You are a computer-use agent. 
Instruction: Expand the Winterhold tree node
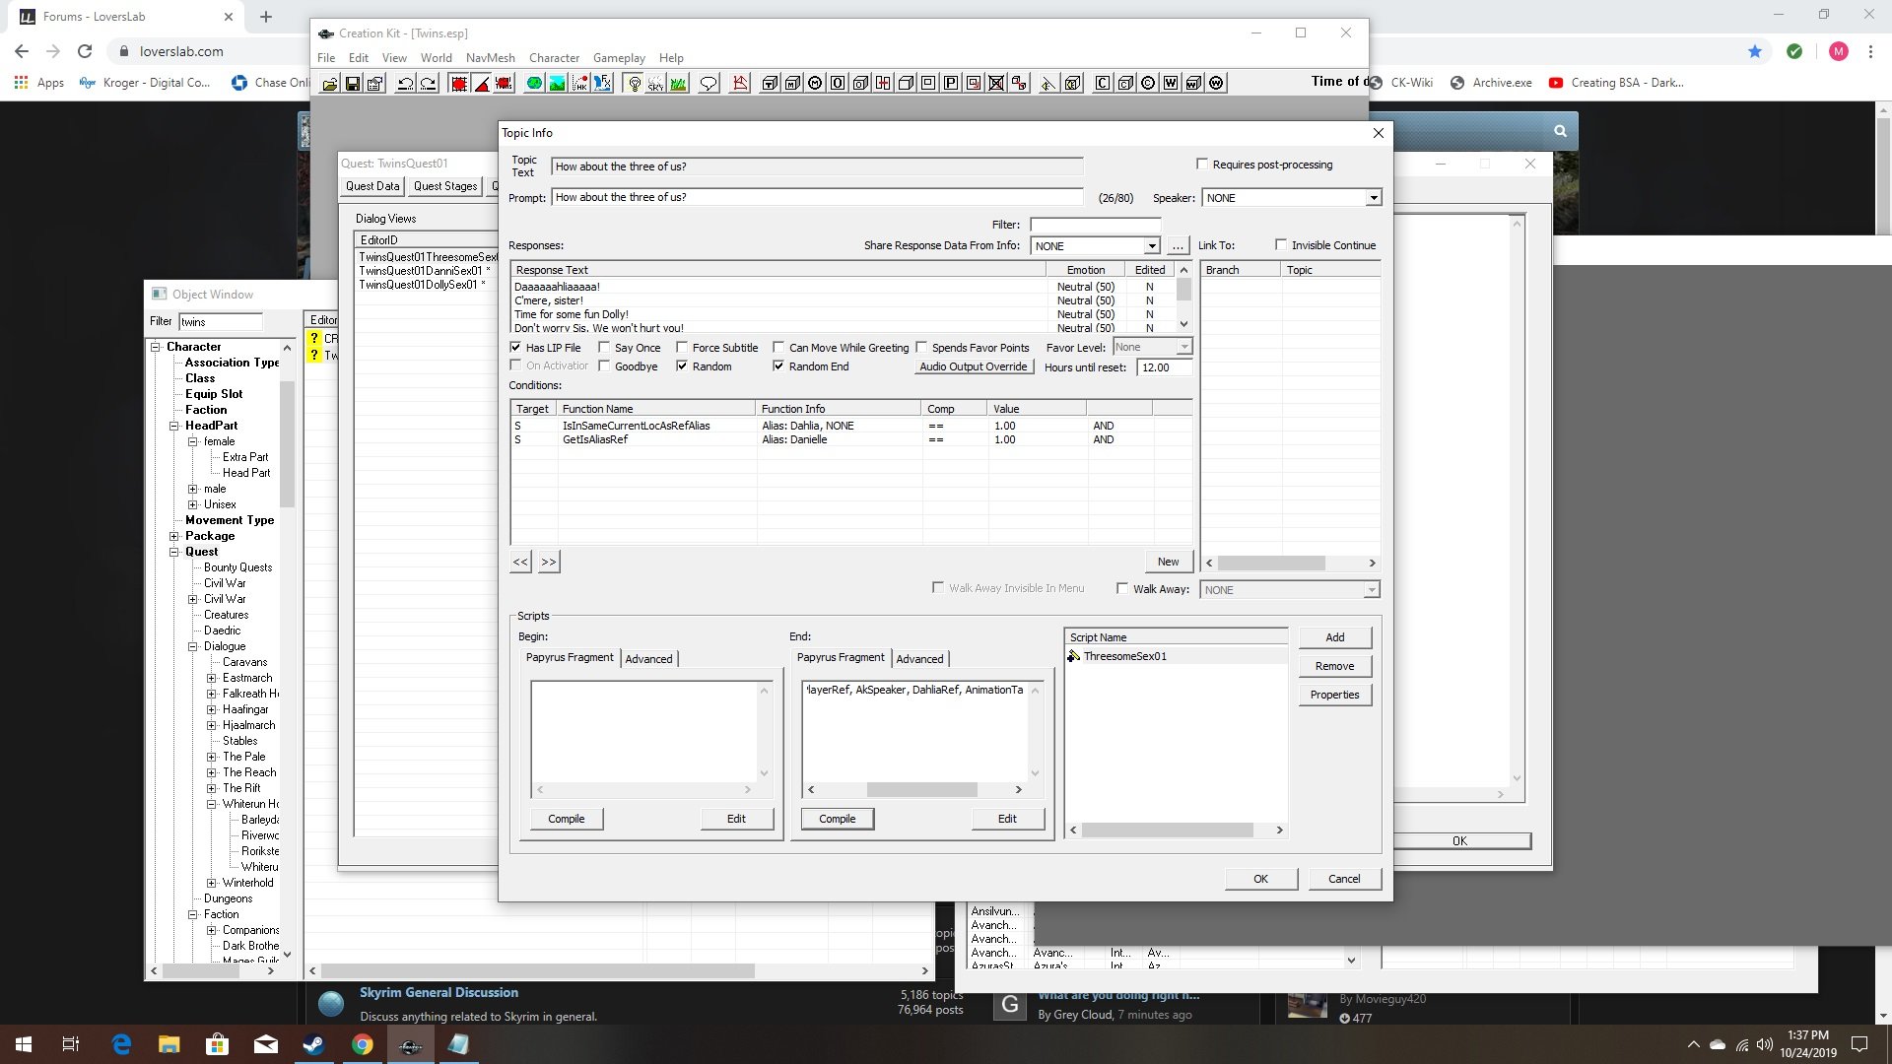pos(212,883)
